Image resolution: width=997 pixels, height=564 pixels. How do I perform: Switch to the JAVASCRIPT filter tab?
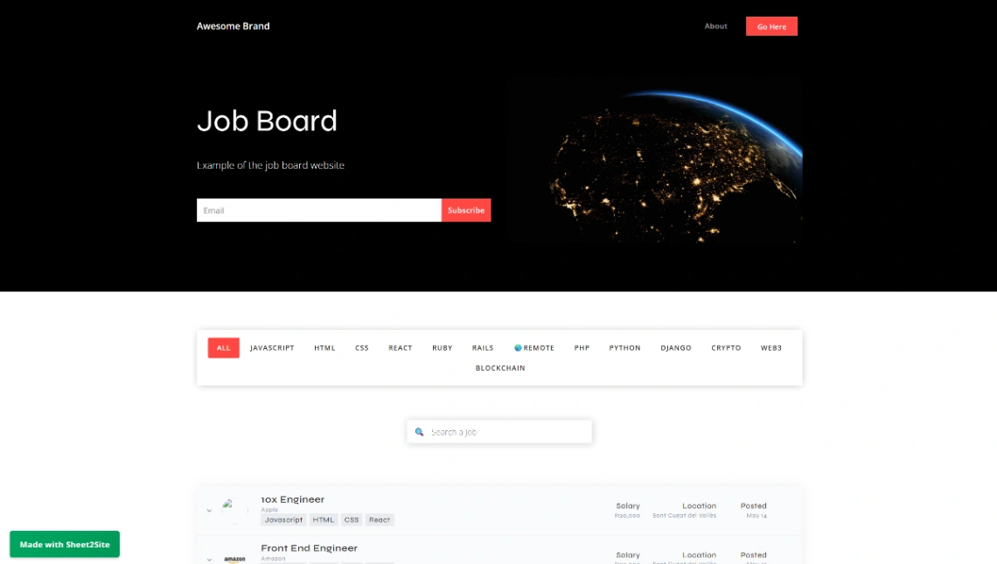[272, 347]
